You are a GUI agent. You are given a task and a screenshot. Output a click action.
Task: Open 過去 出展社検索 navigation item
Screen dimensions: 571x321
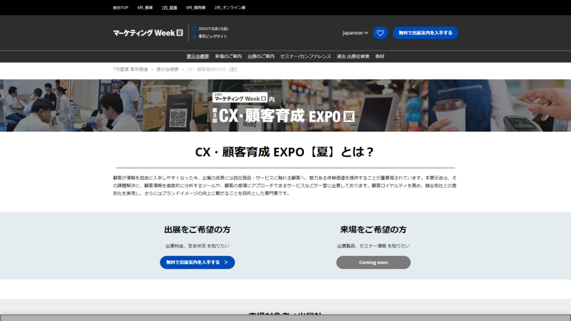353,56
